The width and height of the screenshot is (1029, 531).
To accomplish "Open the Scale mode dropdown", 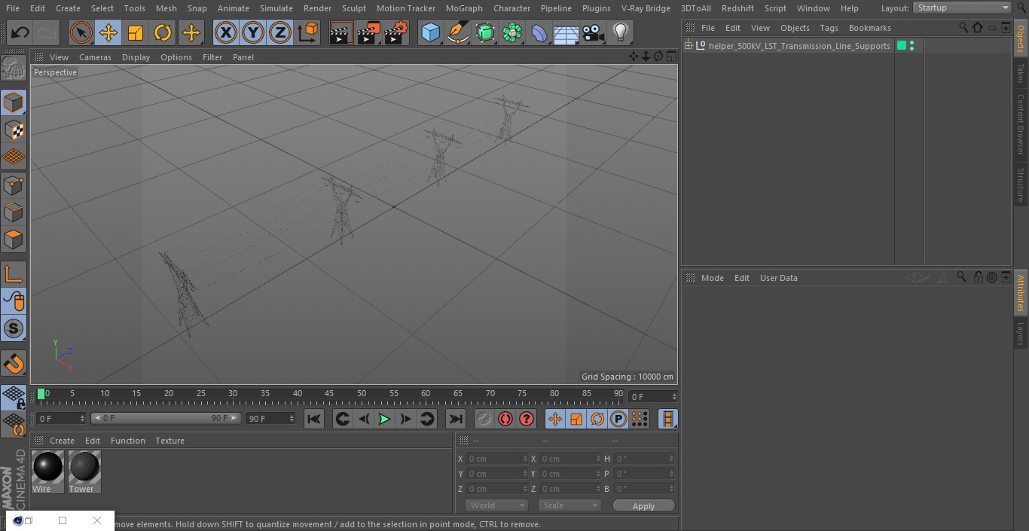I will 569,505.
